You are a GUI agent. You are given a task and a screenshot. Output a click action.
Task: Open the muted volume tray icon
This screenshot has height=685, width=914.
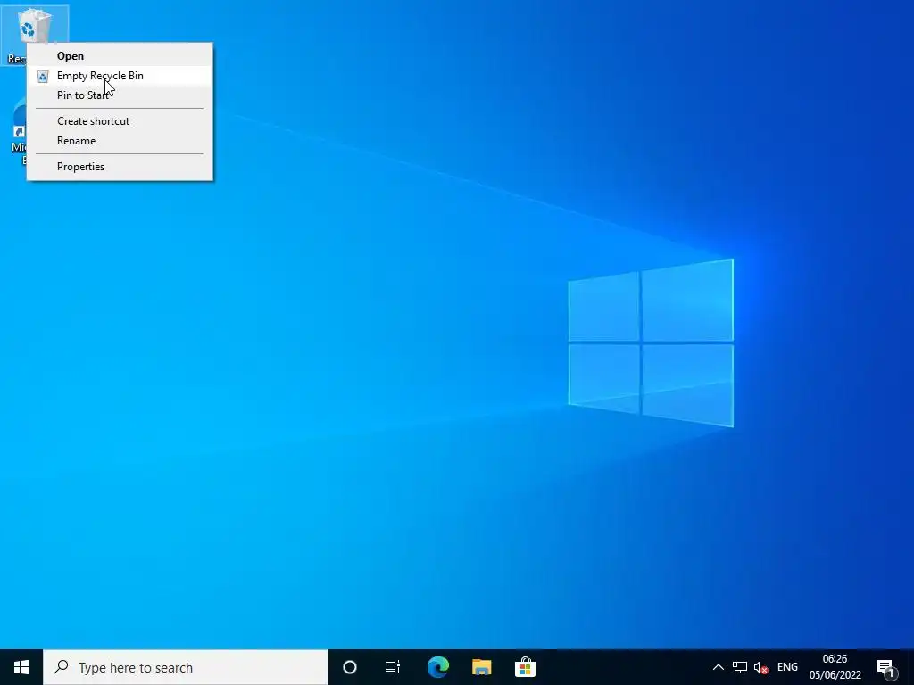pyautogui.click(x=760, y=667)
